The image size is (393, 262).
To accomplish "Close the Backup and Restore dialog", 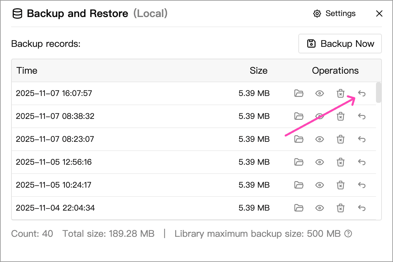I will click(x=379, y=14).
